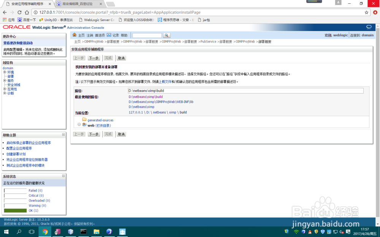The width and height of the screenshot is (380, 237).
Task: Open the 安全领域 tree item
Action: point(14,85)
